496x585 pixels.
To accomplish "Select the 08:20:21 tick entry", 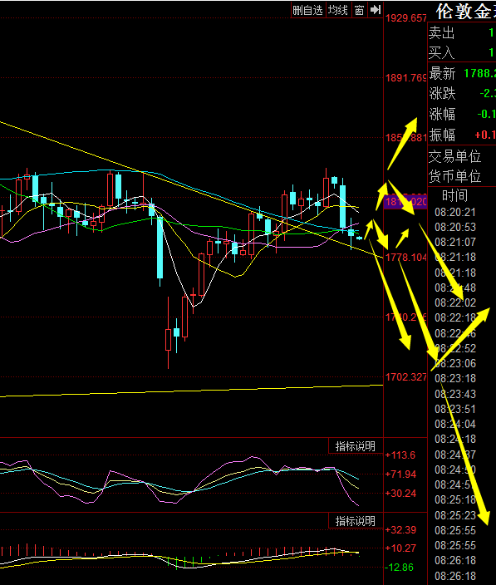I will coord(455,212).
